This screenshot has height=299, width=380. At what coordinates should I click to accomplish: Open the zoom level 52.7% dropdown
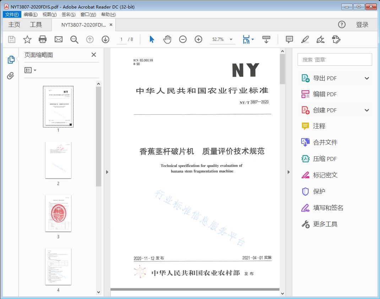[x=231, y=39]
